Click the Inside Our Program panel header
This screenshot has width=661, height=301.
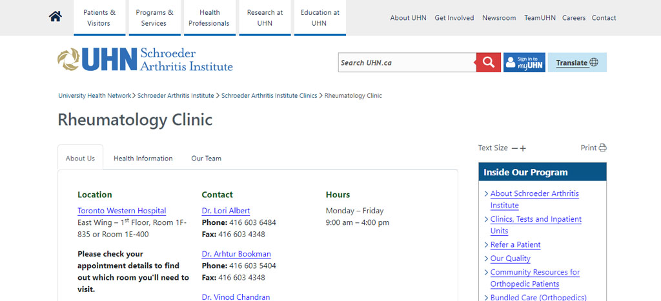coord(542,171)
